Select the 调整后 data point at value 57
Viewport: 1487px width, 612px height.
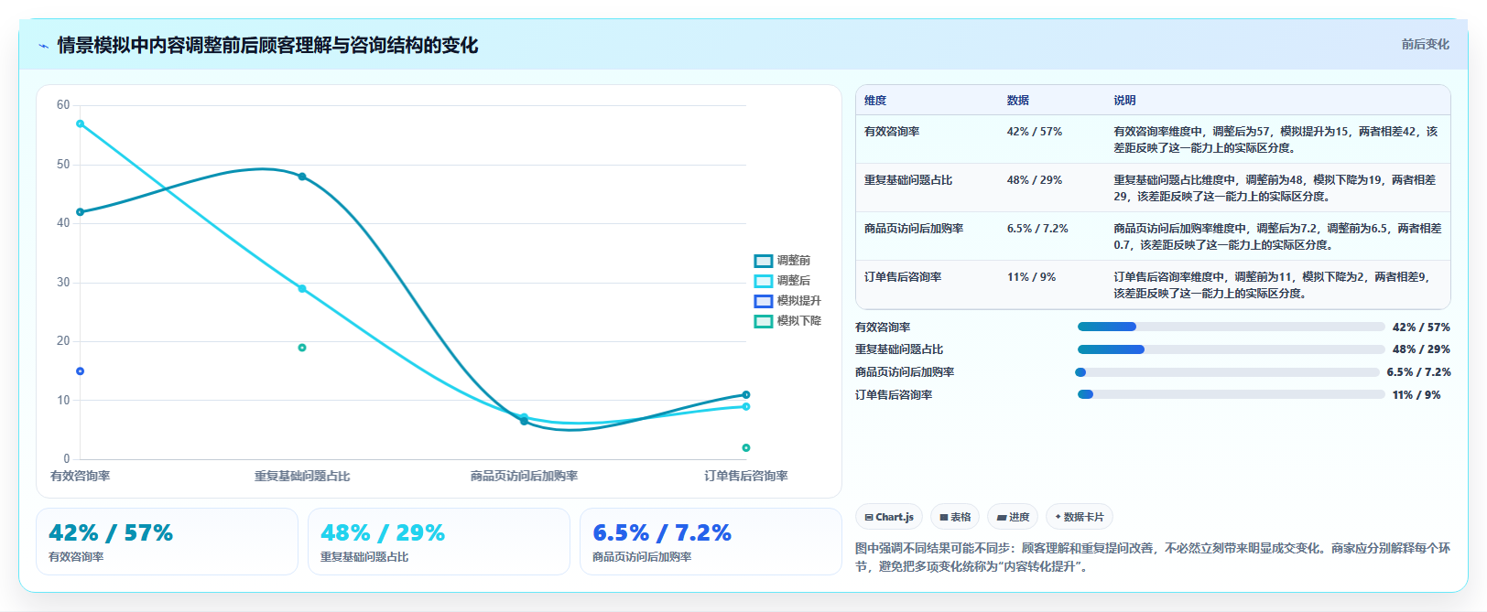click(x=81, y=123)
